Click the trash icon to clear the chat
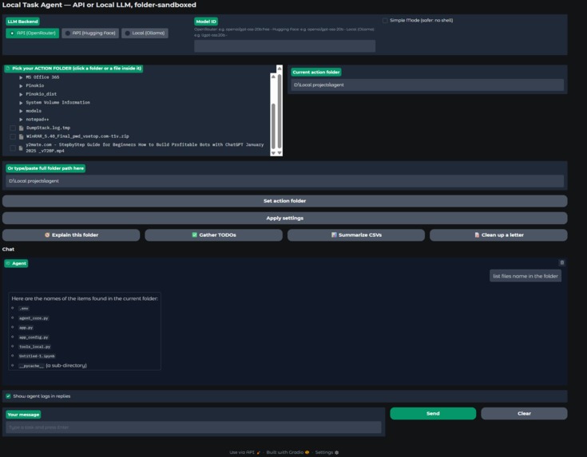Viewport: 587px width, 457px height. pos(561,262)
